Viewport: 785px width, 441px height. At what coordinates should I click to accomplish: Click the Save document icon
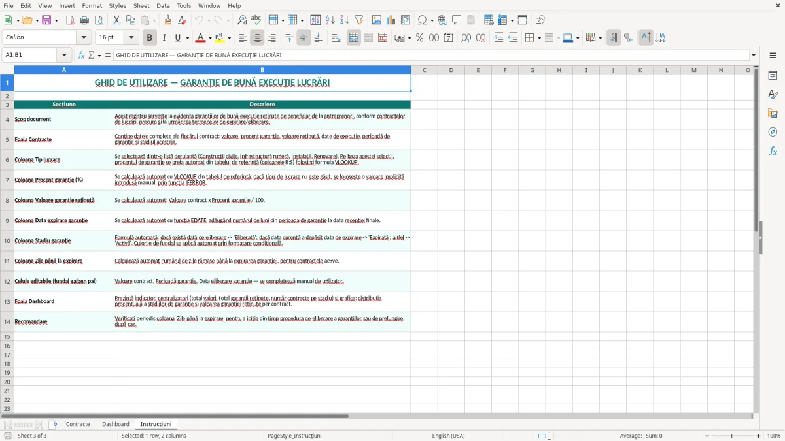[x=46, y=20]
